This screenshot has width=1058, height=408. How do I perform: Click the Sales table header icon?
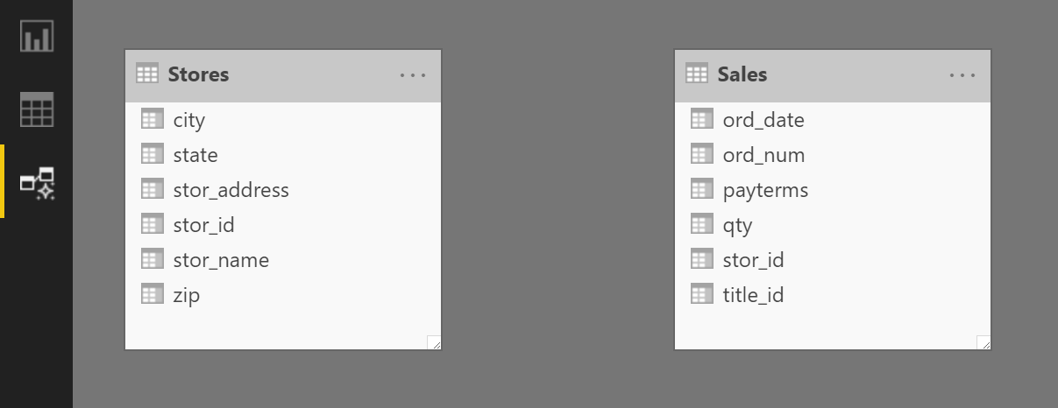697,74
